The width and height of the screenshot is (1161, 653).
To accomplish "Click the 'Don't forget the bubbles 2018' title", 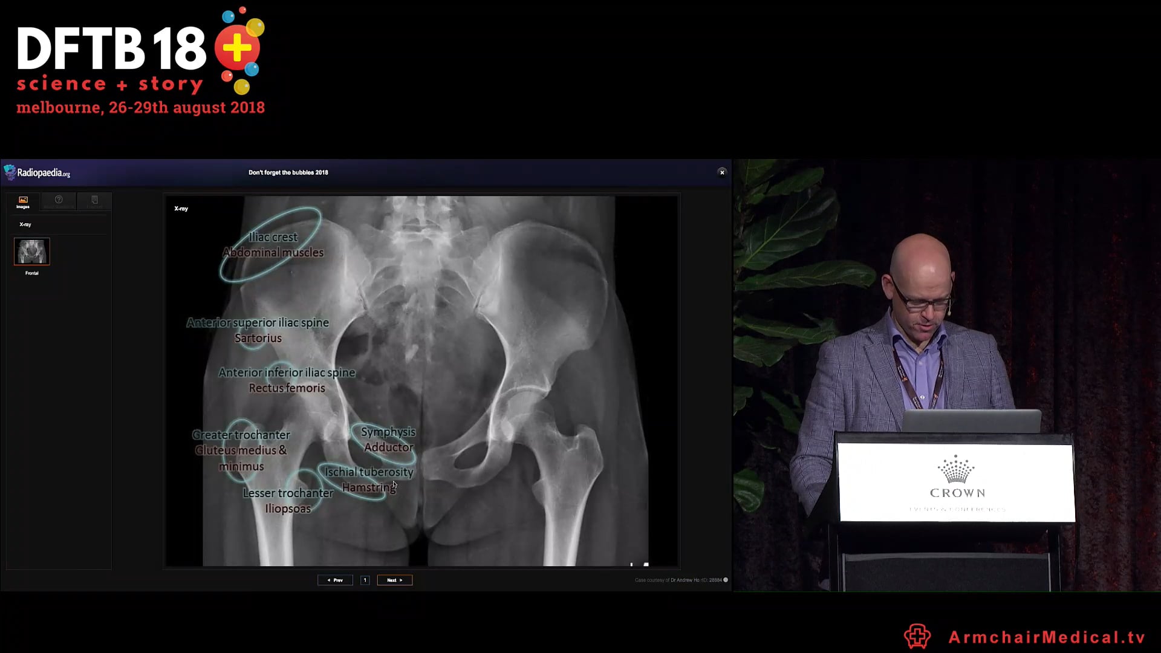I will tap(288, 172).
